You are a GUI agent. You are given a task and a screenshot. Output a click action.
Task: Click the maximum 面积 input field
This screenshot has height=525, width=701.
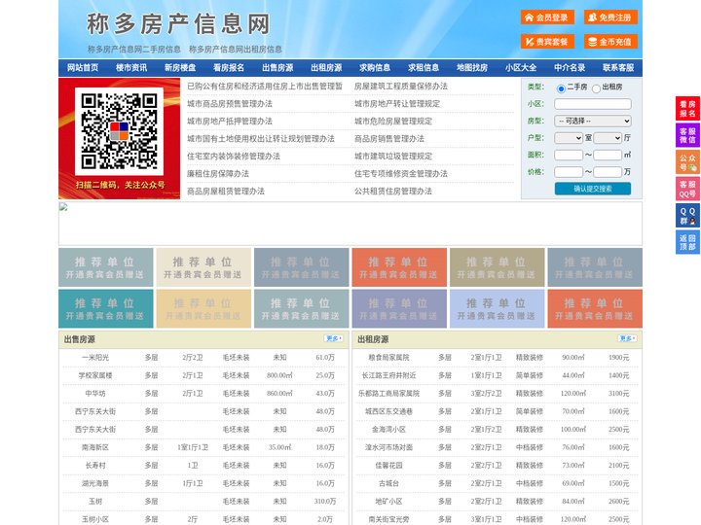[608, 155]
